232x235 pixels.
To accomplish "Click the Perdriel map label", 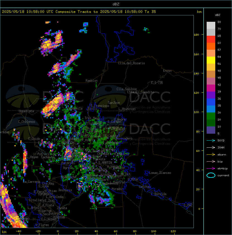I will 68,163.
